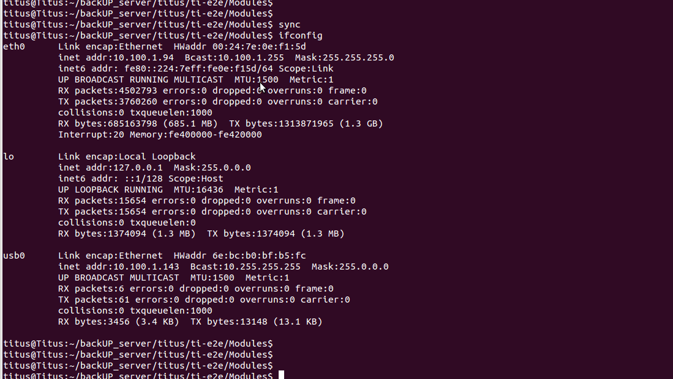Click the Bcast:10.255.255.255 text

246,267
